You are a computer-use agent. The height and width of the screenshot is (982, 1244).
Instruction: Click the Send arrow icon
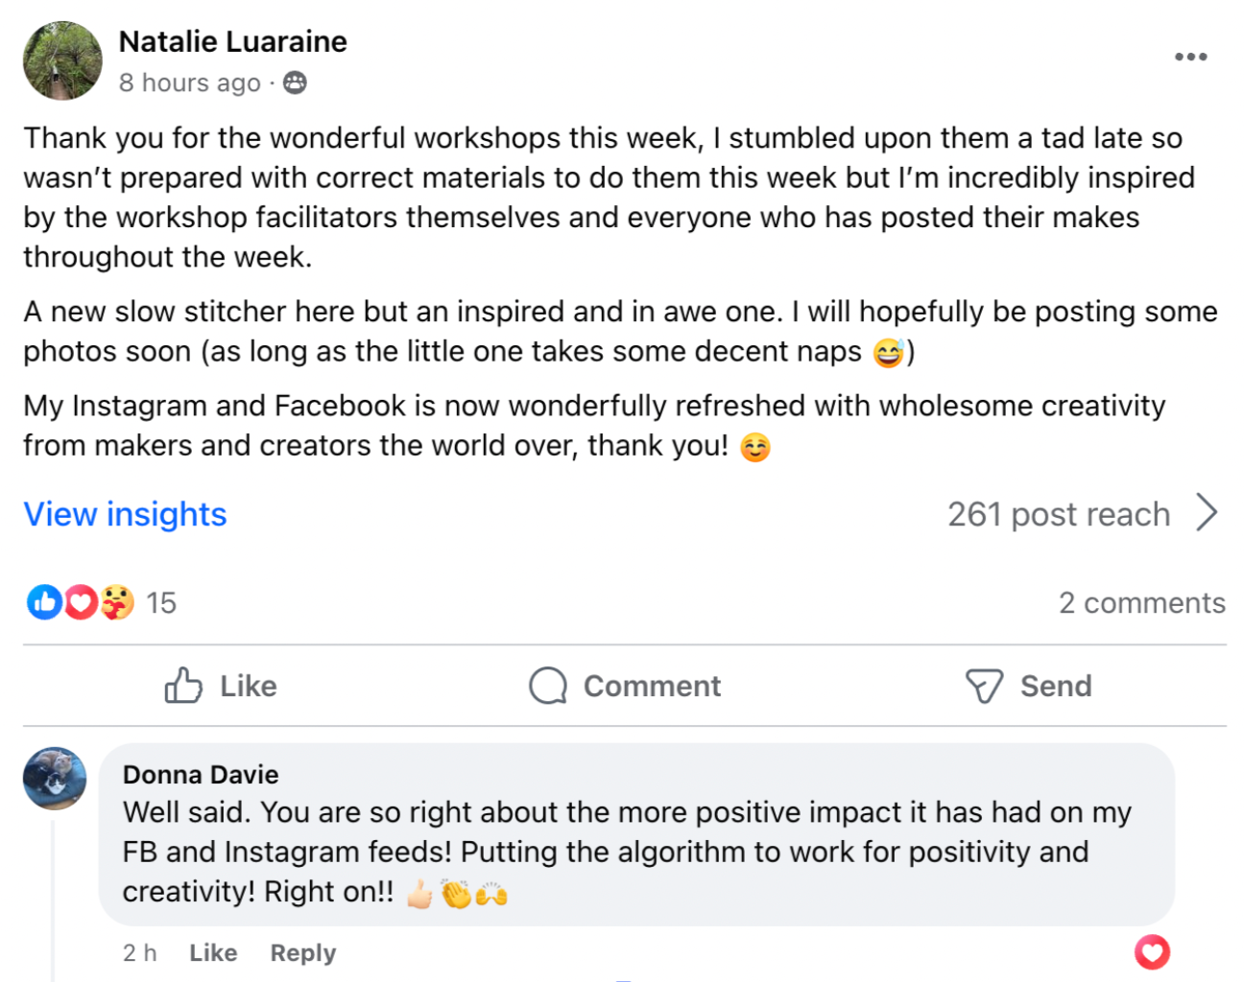pyautogui.click(x=984, y=686)
